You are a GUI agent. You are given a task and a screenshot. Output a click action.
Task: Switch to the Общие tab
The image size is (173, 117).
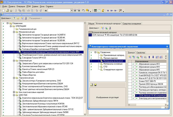pyautogui.click(x=91, y=24)
